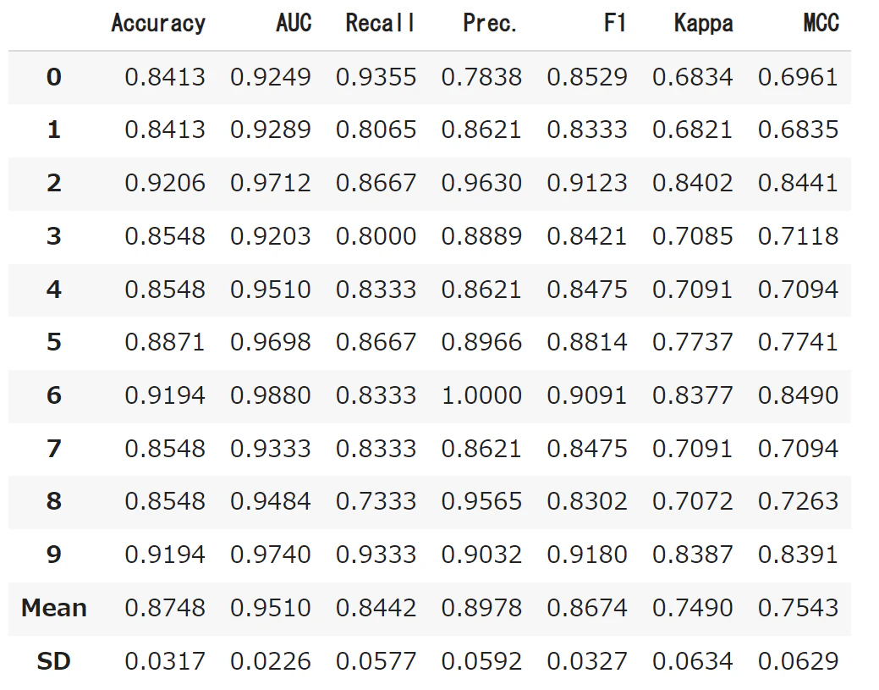Click the MCC column header
The image size is (879, 690).
[x=821, y=24]
